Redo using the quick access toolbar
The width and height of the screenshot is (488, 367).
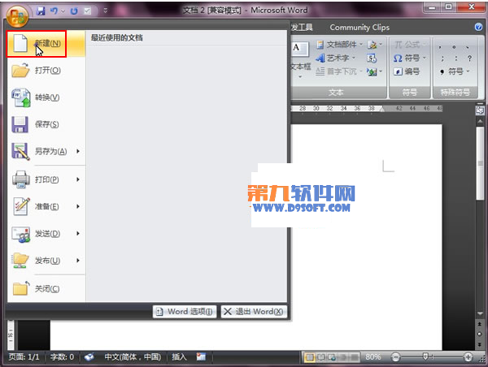pos(74,11)
